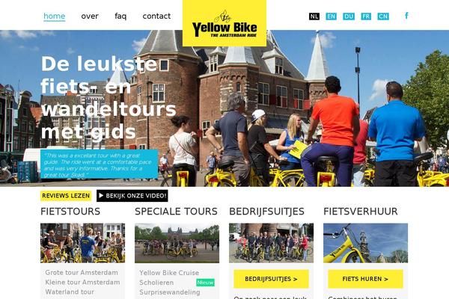Switch language to DU
This screenshot has height=299, width=449.
click(349, 16)
